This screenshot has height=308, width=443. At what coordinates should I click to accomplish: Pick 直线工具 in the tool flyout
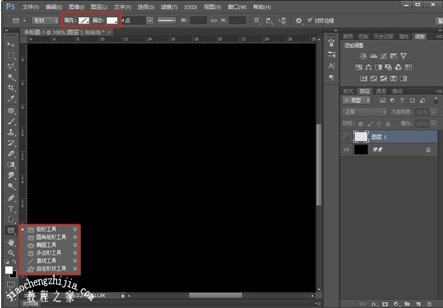tap(46, 260)
